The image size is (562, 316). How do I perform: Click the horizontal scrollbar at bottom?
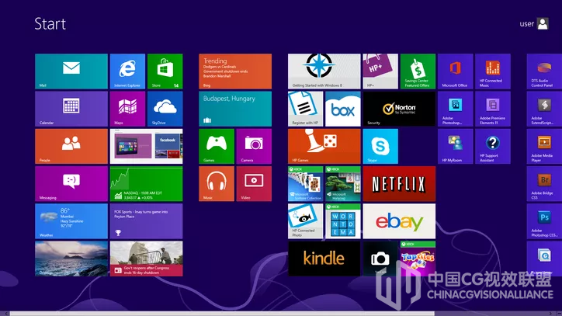(x=222, y=314)
